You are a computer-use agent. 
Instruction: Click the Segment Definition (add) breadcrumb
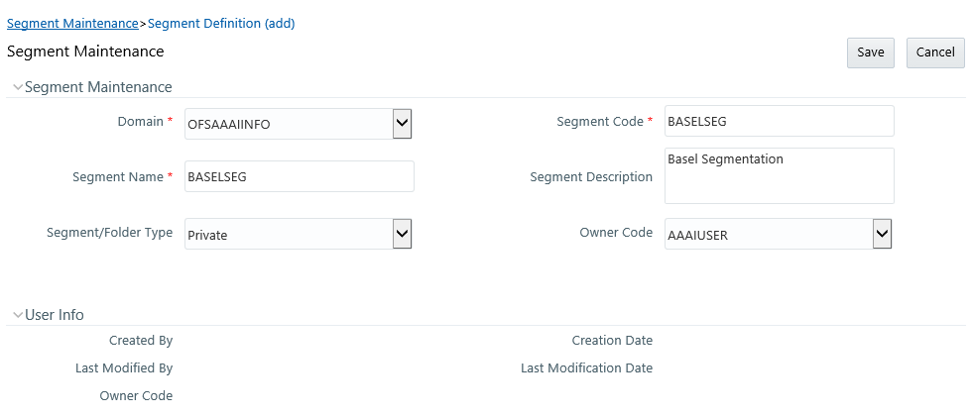click(x=221, y=23)
